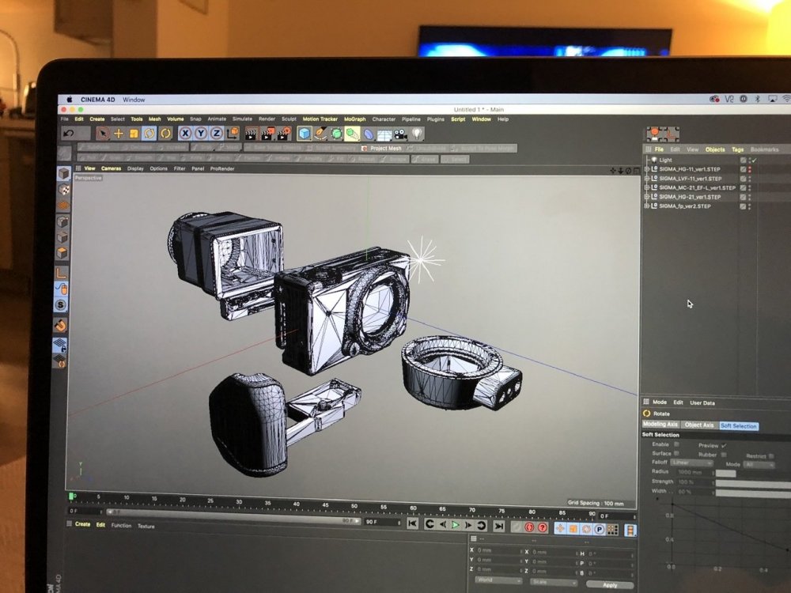791x593 pixels.
Task: Expand the SIGMA_HG-11_ver1.STEP tree node
Action: pos(647,169)
